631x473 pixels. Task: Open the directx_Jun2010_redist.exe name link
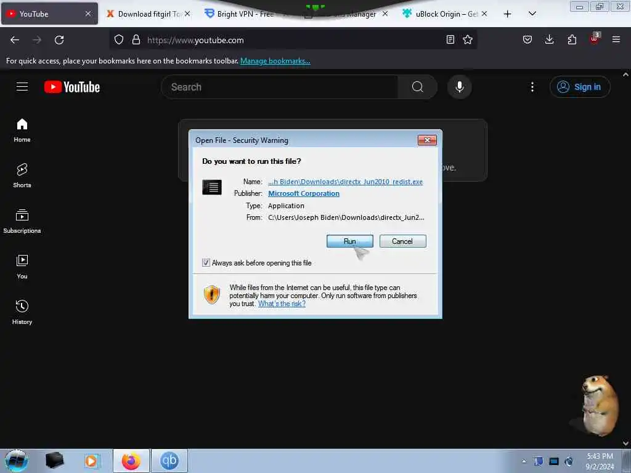[345, 182]
